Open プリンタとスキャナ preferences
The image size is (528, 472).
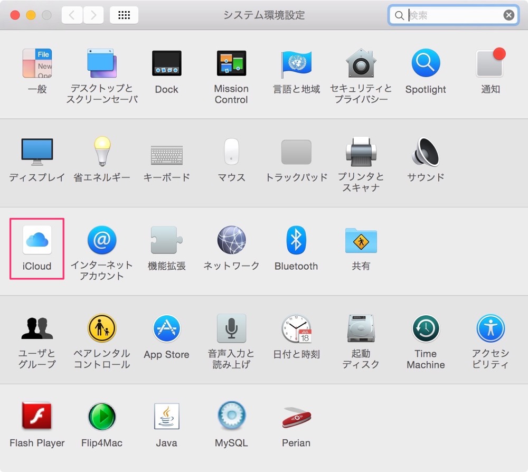[361, 152]
